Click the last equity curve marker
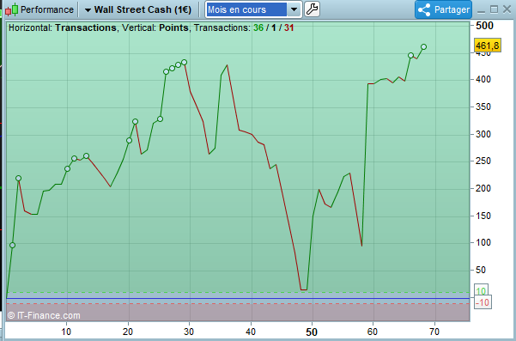 tap(423, 47)
